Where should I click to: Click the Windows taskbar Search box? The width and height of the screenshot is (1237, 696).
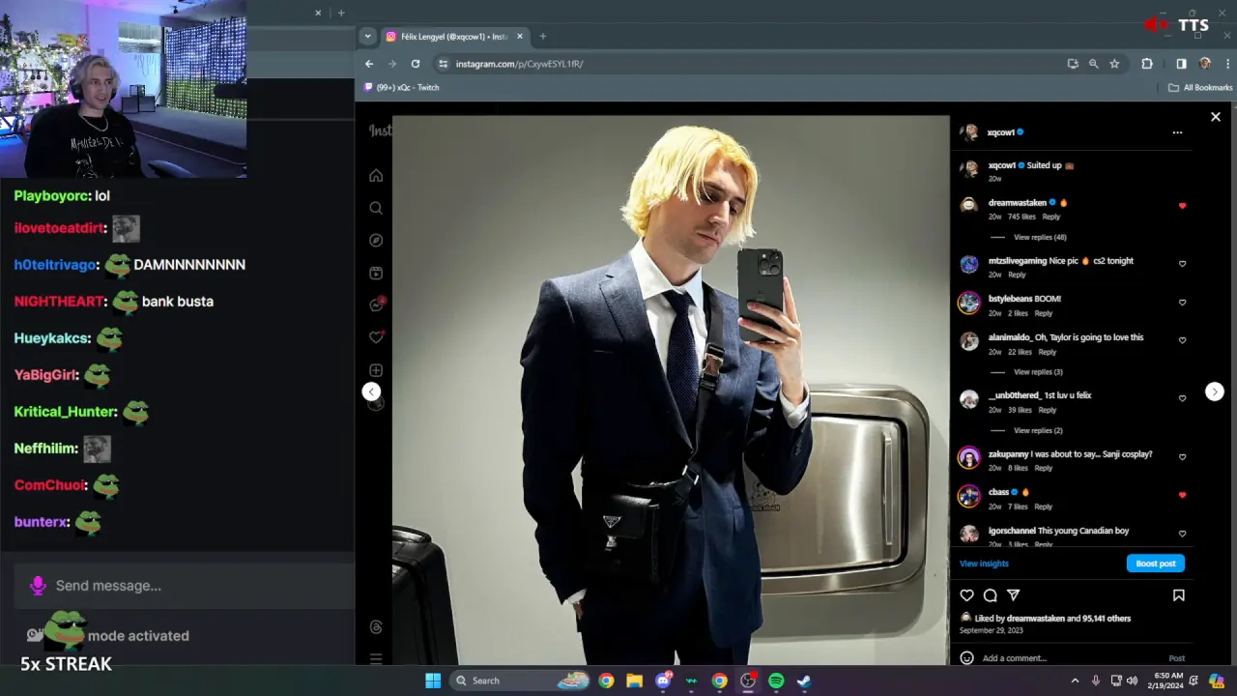click(522, 681)
